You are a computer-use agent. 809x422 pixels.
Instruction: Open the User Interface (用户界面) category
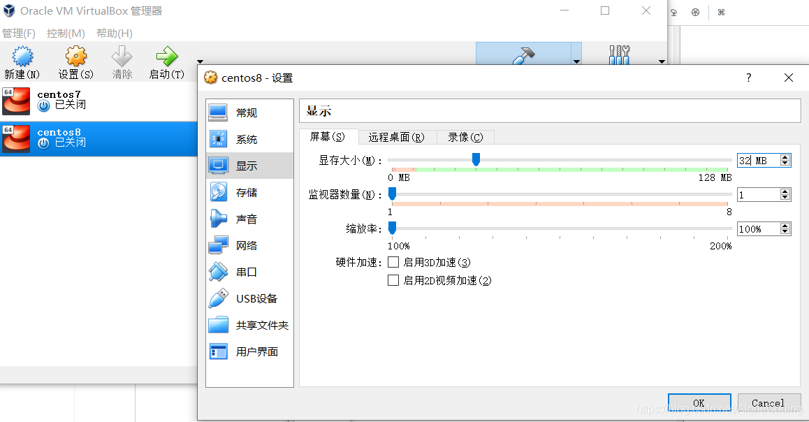(249, 352)
